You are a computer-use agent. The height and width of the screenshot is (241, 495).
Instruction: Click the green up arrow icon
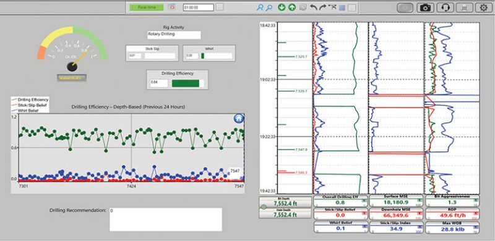click(292, 7)
